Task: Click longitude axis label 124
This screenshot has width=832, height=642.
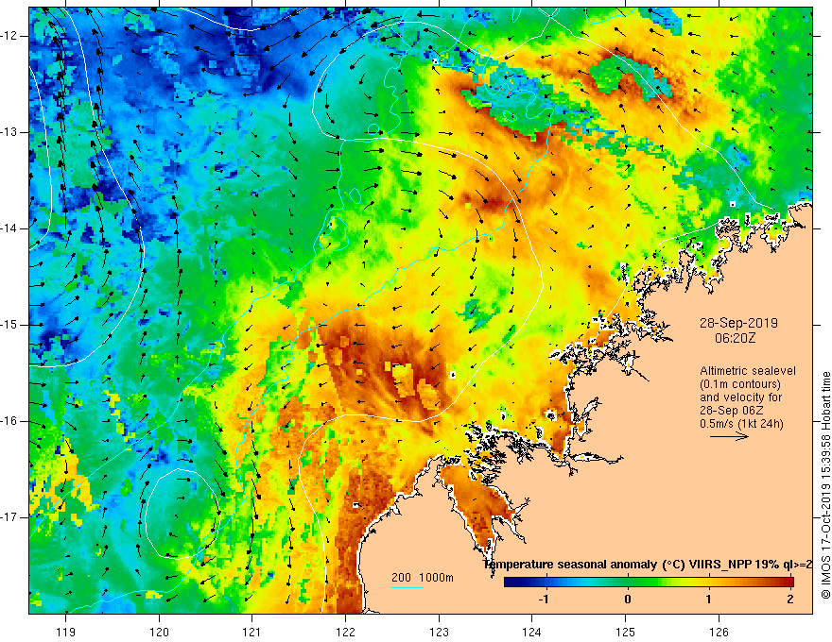Action: [532, 632]
